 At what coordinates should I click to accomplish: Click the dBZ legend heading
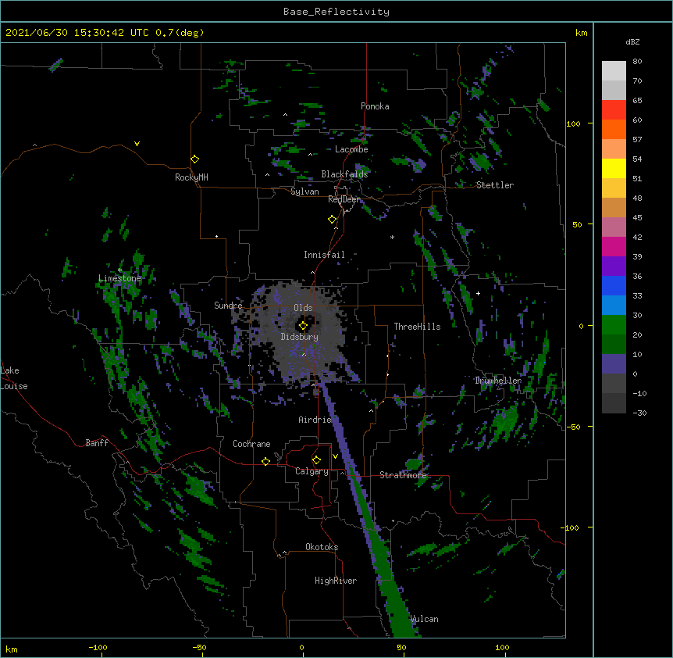(x=632, y=41)
